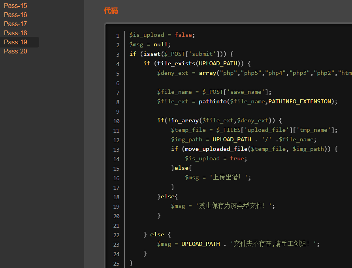Navigate to Pass-18 level
This screenshot has width=352, height=268.
15,33
